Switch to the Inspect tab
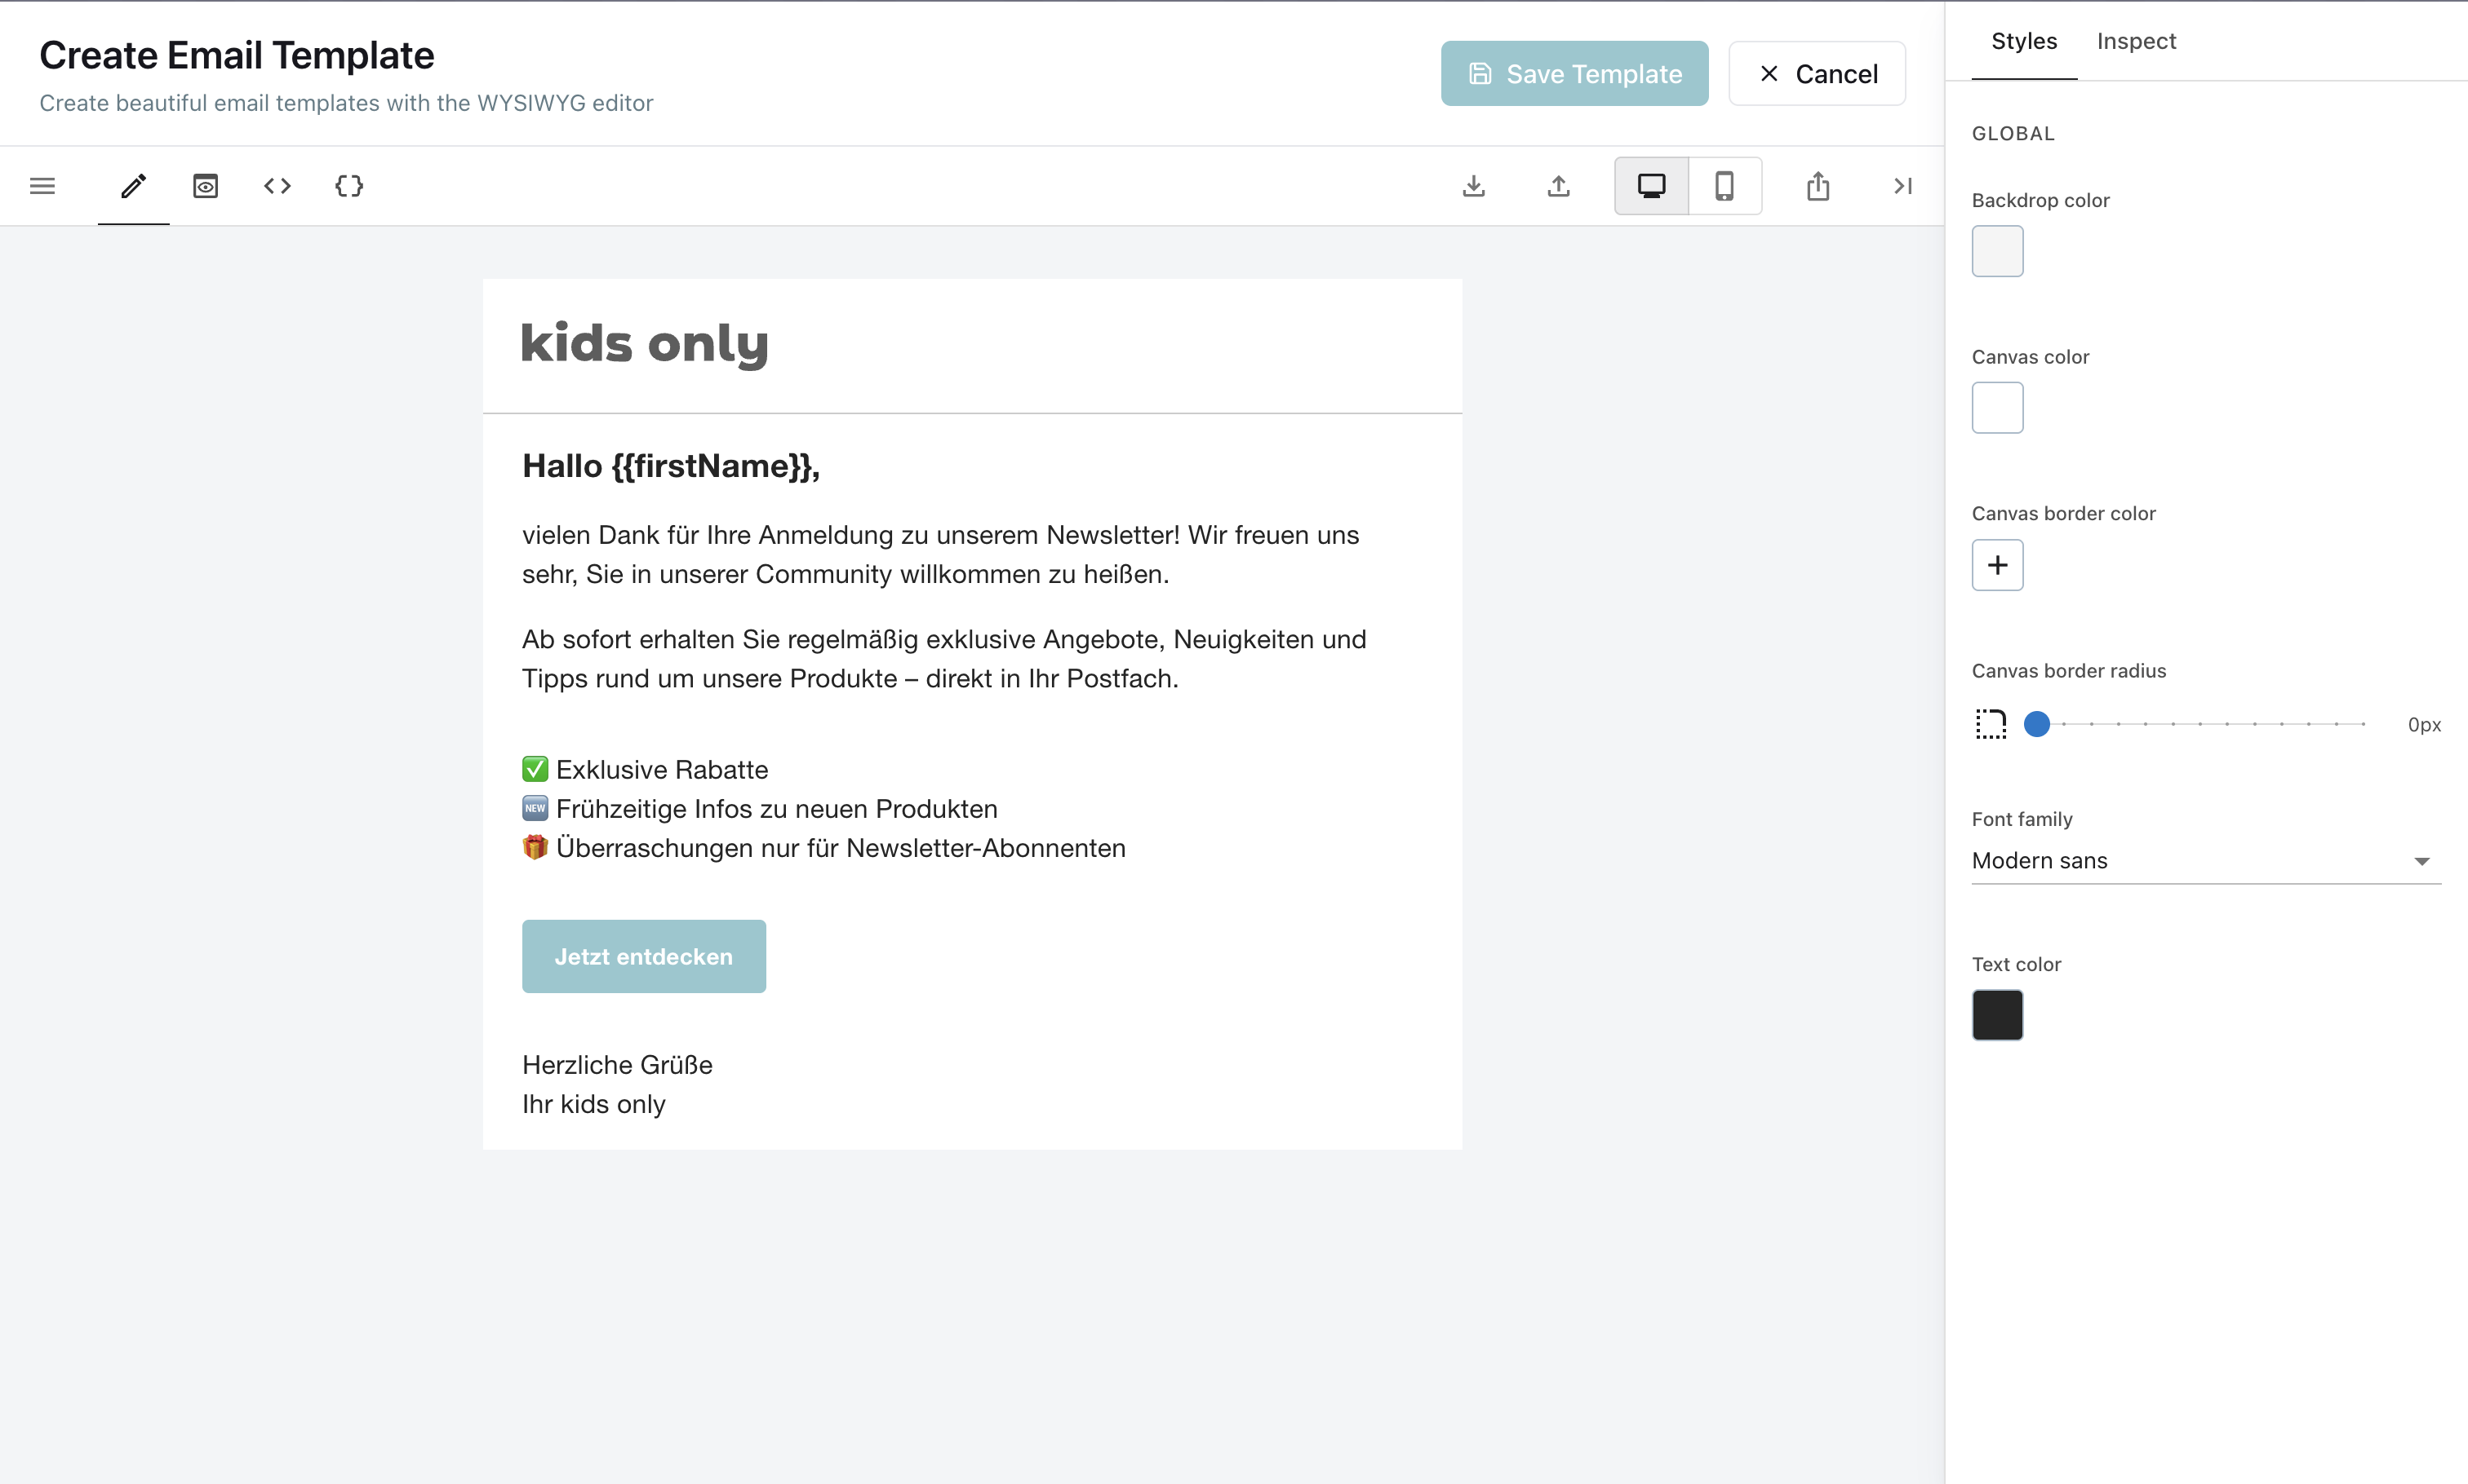Viewport: 2468px width, 1484px height. (x=2136, y=41)
